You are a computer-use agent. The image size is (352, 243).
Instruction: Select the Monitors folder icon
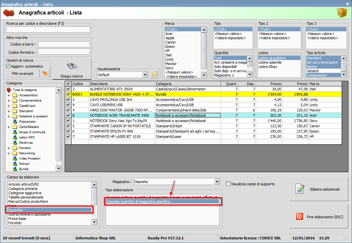(x=15, y=148)
